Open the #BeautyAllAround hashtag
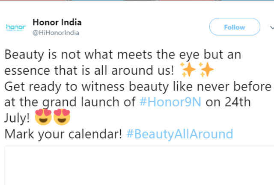The height and width of the screenshot is (185, 274). click(x=180, y=134)
